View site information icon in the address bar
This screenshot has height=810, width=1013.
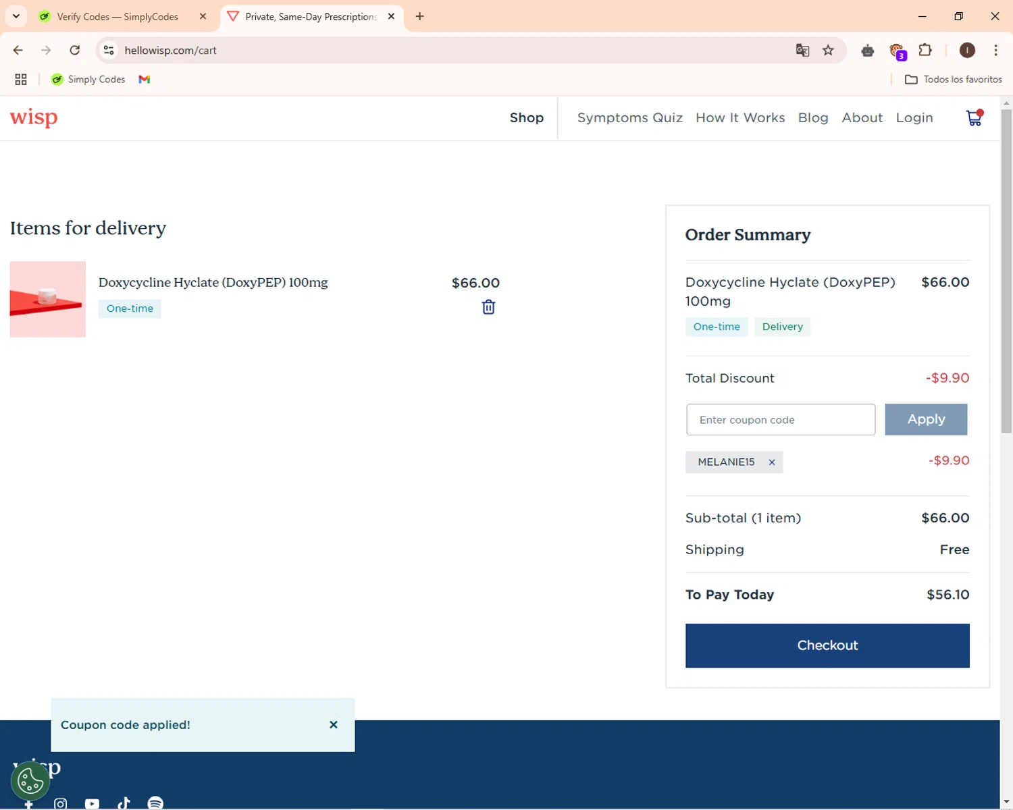pos(109,50)
